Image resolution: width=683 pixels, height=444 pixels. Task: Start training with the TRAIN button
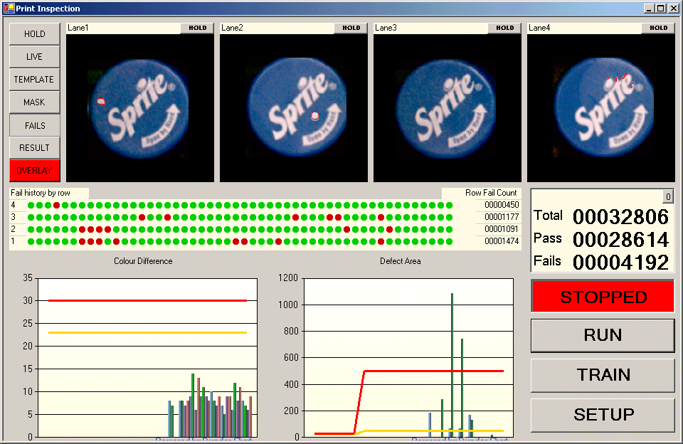tap(603, 375)
